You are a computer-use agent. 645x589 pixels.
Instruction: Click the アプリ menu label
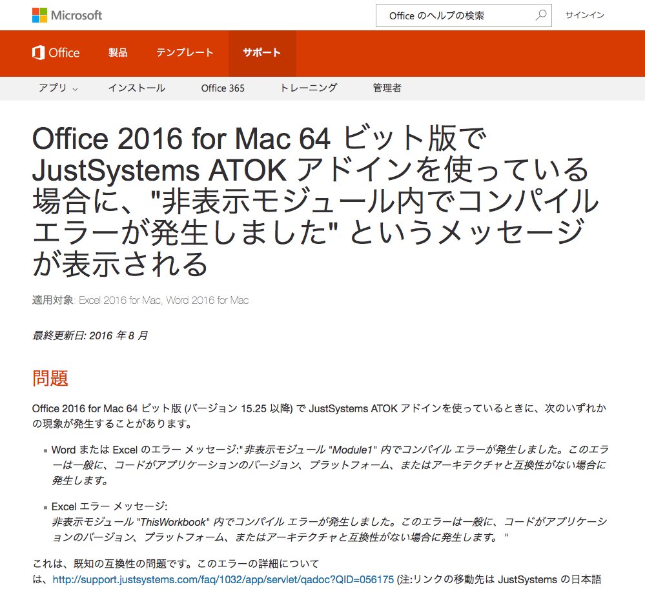(x=52, y=88)
